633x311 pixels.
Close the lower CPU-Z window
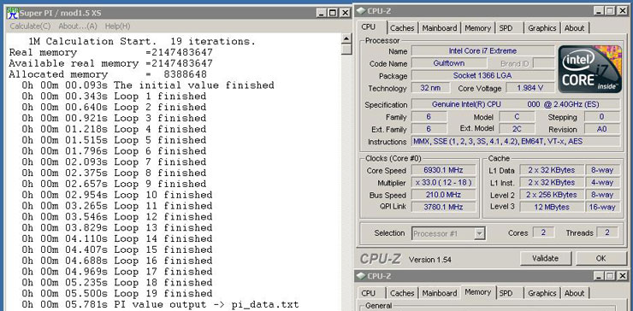click(x=622, y=276)
